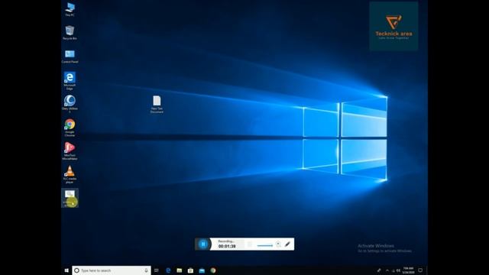Select the VLC media player desktop shortcut

pyautogui.click(x=70, y=175)
